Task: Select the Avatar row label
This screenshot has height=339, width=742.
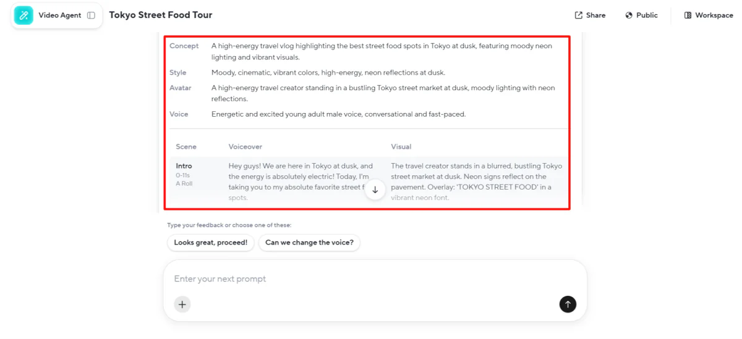Action: 181,88
